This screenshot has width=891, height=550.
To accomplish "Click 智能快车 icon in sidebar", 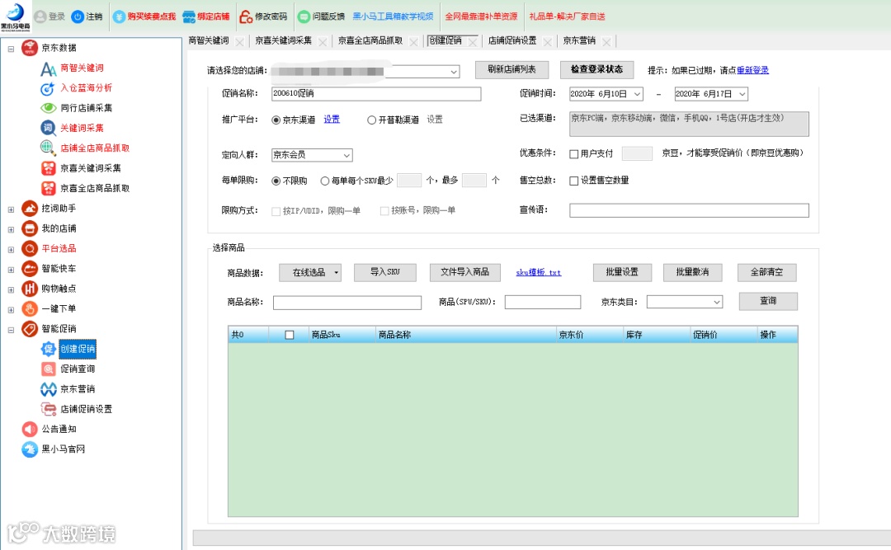I will tap(30, 268).
